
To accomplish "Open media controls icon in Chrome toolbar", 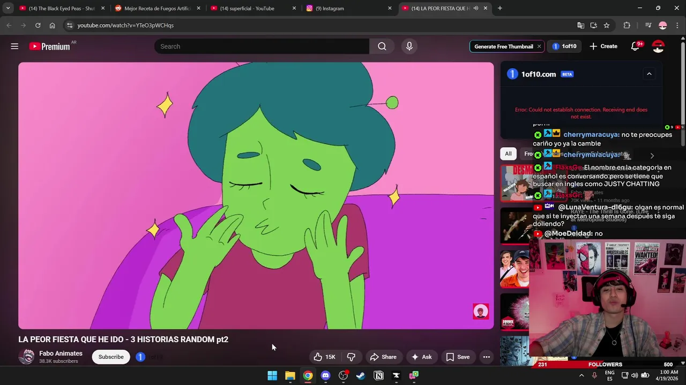I will point(648,25).
